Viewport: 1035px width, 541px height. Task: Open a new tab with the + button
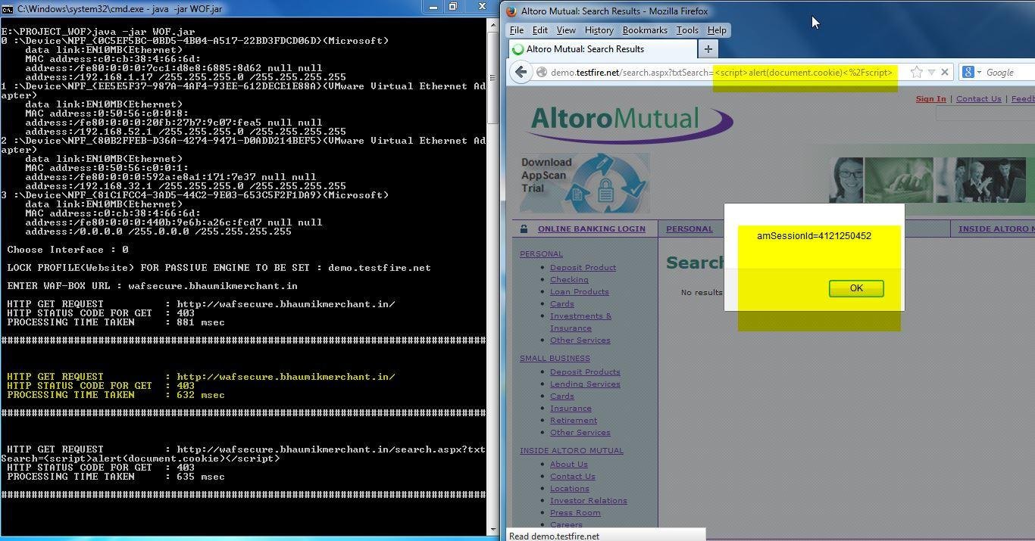[x=708, y=48]
